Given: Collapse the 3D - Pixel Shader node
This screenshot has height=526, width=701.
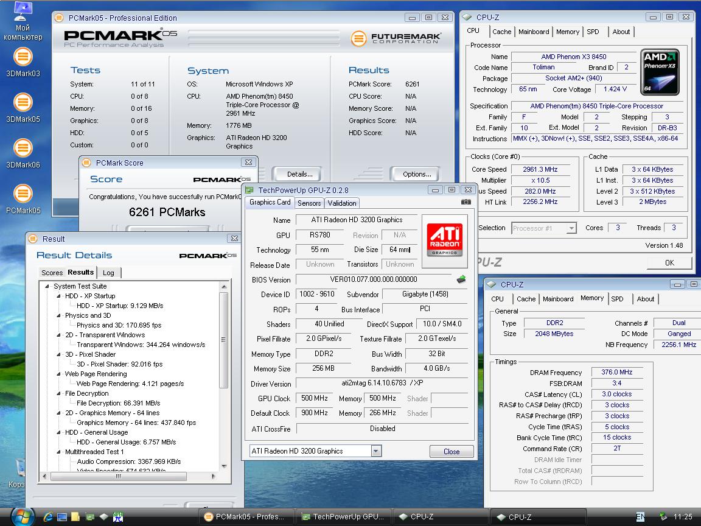Looking at the screenshot, I should click(x=58, y=354).
